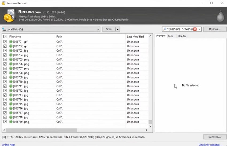Viewport: 227px width, 146px height.
Task: Click green status dot of [016719].png
Action: click(x=11, y=122)
